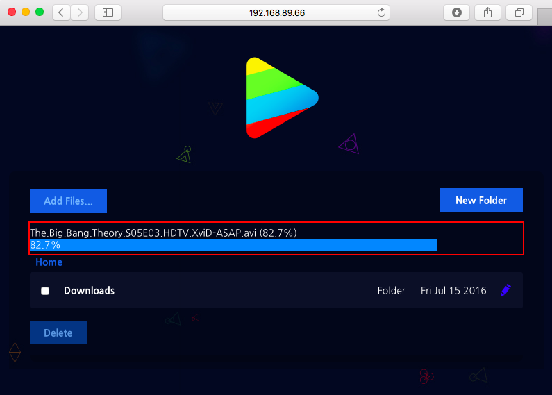Show all tabs with the overview icon
552x395 pixels.
(519, 12)
